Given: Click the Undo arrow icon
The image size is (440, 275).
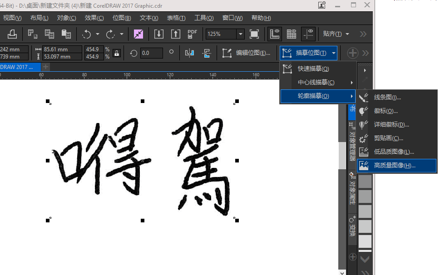Looking at the screenshot, I should 86,34.
